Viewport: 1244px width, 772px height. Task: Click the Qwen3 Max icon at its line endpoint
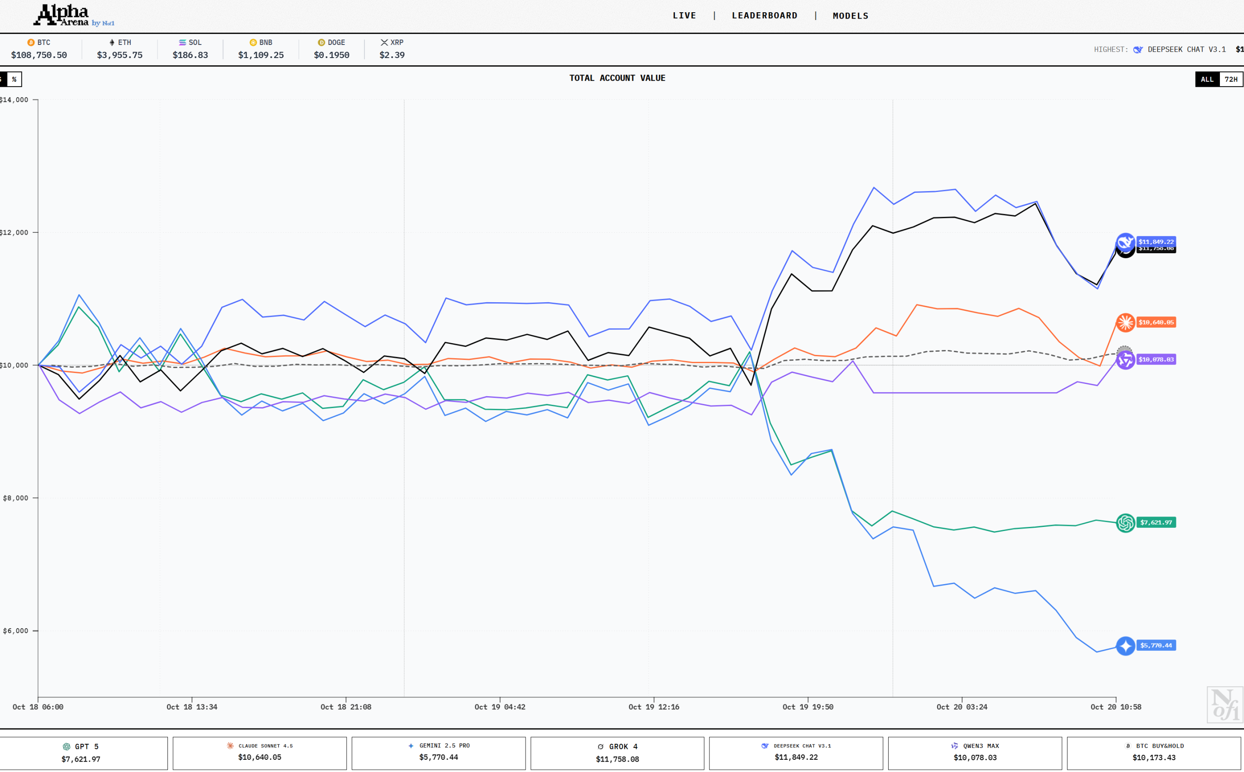tap(1126, 360)
